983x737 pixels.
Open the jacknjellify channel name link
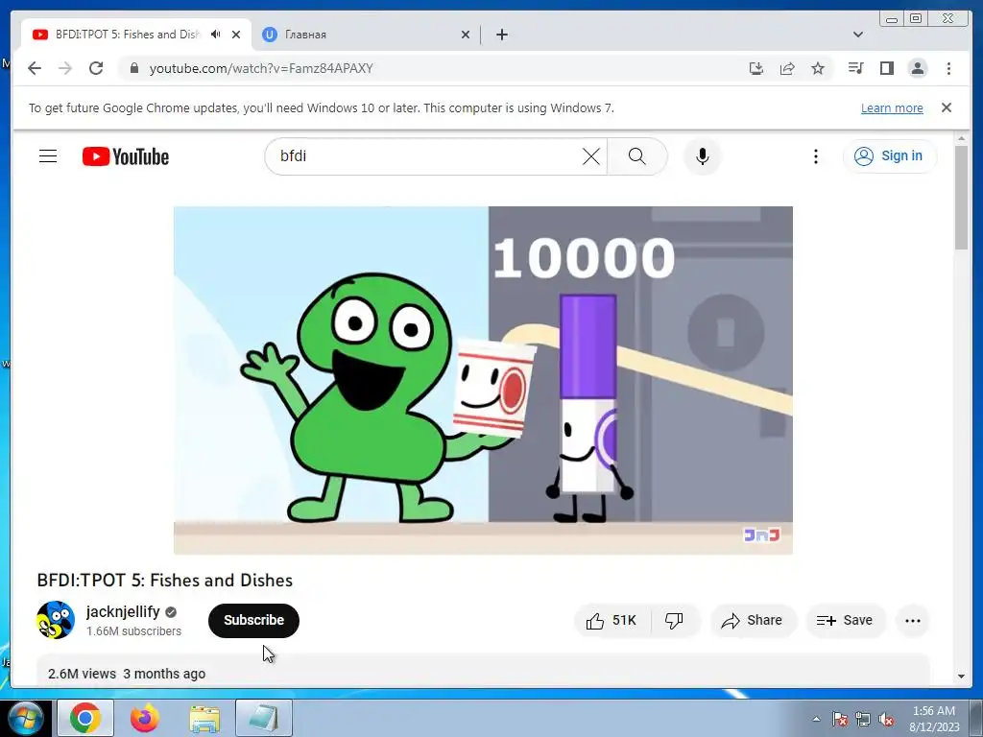click(123, 611)
